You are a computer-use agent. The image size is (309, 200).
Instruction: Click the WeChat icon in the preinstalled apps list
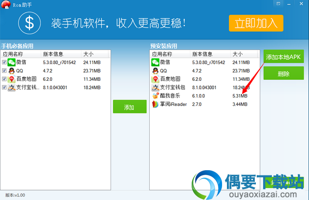tap(155, 62)
